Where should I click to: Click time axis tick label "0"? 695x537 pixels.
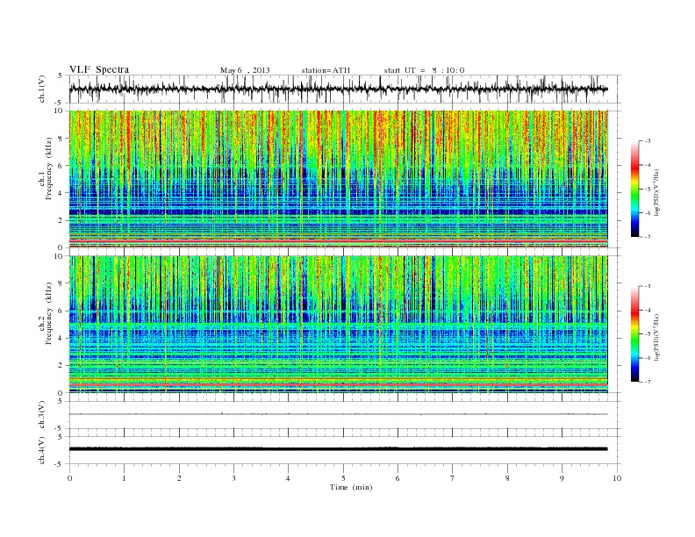click(x=69, y=478)
